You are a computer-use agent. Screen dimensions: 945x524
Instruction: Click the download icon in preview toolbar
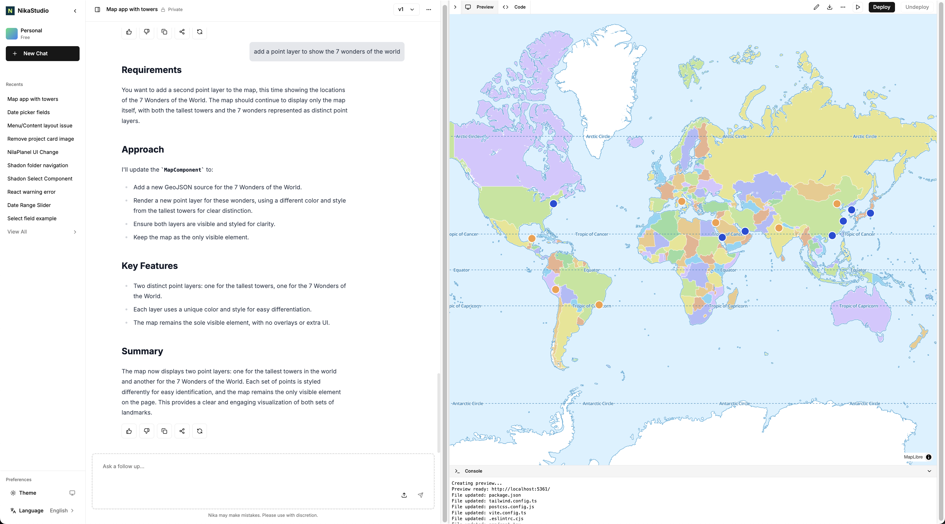pos(830,7)
